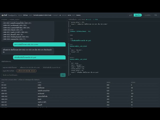Click the KBN-002 SKU cell in the table
The image size is (160, 120).
click(4, 96)
